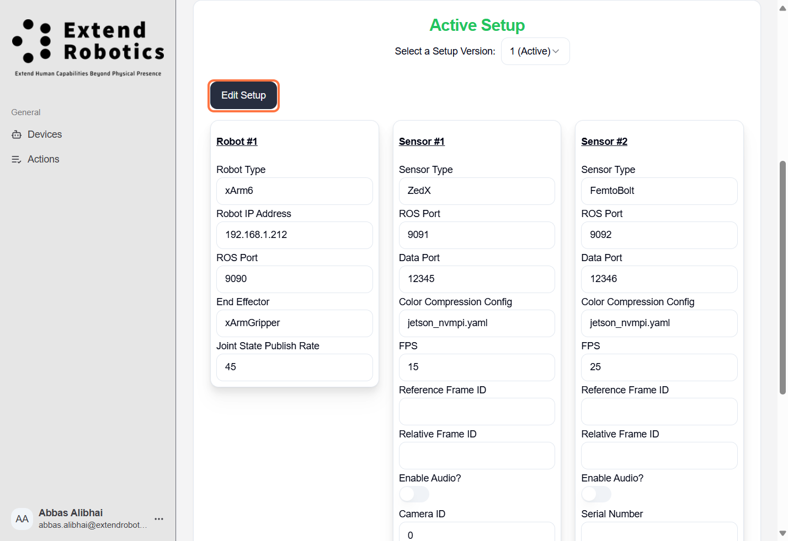
Task: Open the Devices page
Action: (x=45, y=134)
